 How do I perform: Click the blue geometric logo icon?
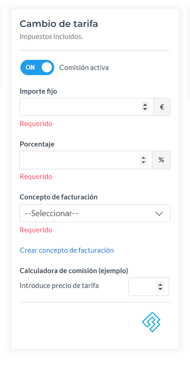[151, 322]
